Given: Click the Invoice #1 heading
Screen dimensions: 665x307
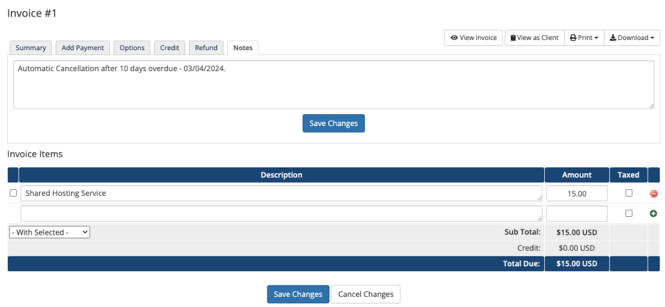Looking at the screenshot, I should pos(32,13).
